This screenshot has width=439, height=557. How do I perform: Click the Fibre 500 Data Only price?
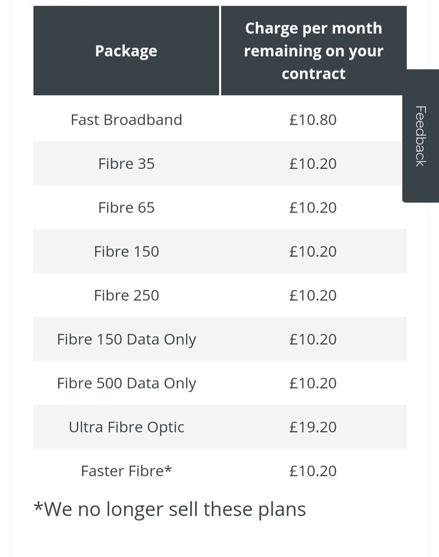[x=313, y=383]
